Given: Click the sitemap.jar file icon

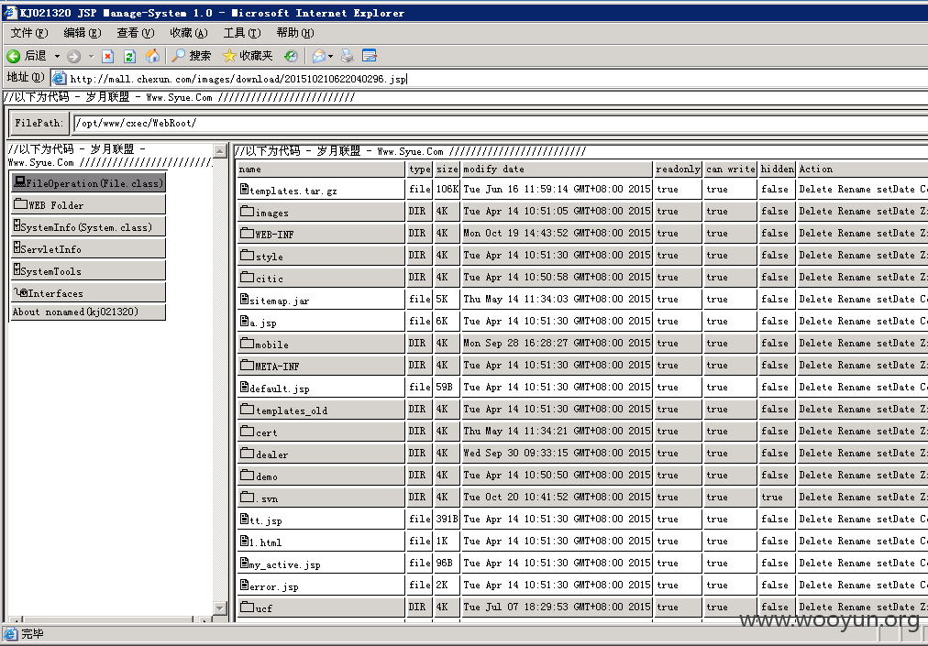Looking at the screenshot, I should coord(245,300).
